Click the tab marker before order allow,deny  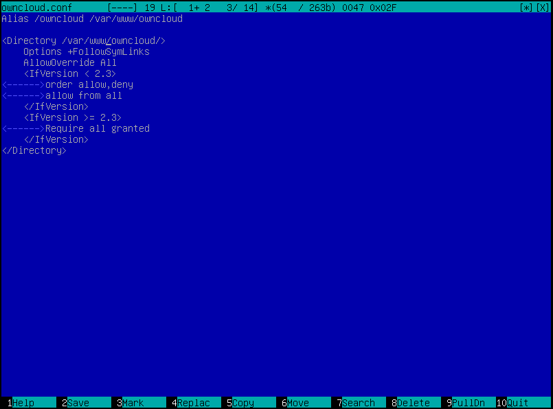coord(23,84)
